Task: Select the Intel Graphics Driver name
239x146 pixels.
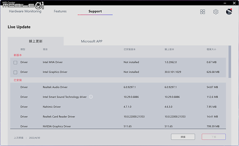Action: point(55,72)
